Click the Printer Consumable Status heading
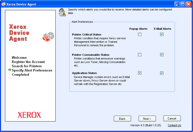Screen dimensions: 193x132 pos(90,55)
